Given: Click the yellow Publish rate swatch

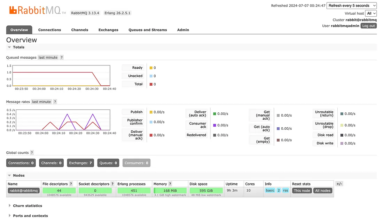Looking at the screenshot, I should point(151,112).
